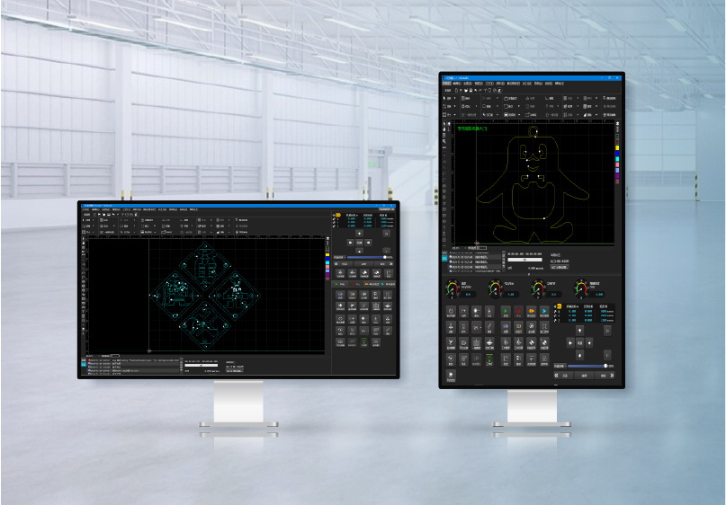Screen dimensions: 726x505
Task: Click orange pause button on portrait monitor
Action: point(532,311)
